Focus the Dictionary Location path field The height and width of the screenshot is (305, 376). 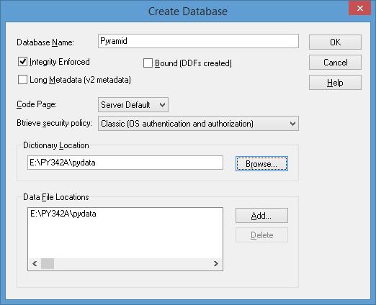click(x=125, y=163)
